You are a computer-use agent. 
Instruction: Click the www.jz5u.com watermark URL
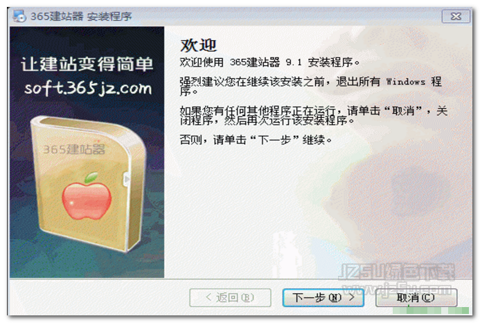tap(397, 290)
